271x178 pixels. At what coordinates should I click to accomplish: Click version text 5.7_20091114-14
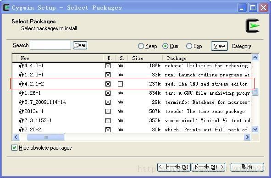tap(45, 102)
